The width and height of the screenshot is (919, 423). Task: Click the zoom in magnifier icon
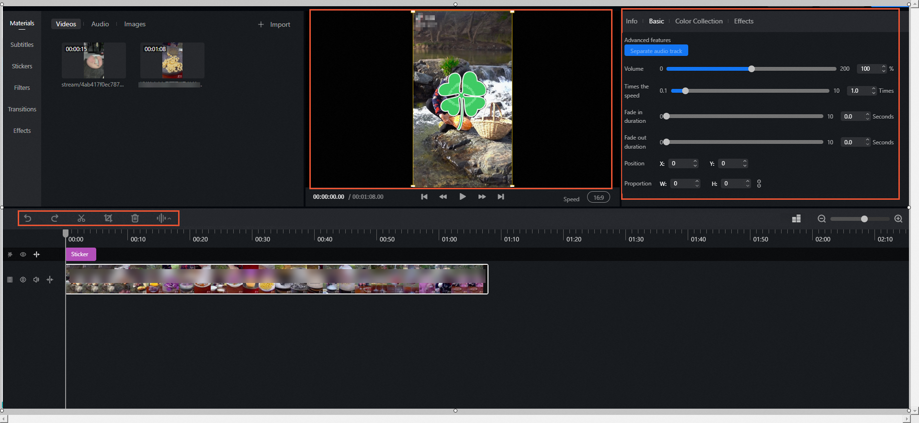tap(898, 218)
